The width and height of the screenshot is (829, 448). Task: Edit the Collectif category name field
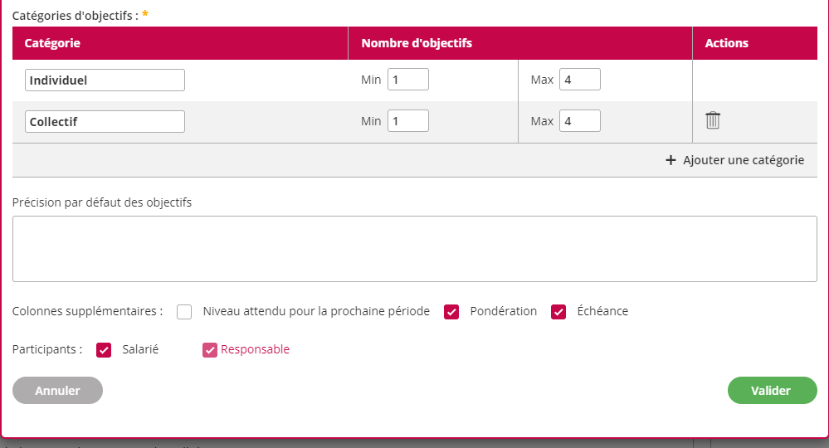pos(105,121)
